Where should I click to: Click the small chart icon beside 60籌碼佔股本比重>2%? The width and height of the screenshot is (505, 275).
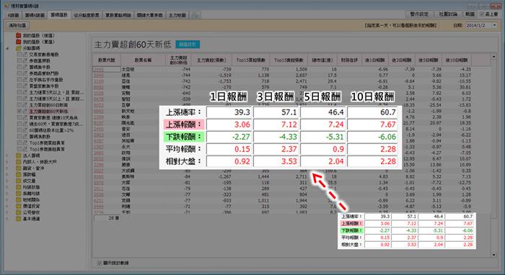[x=25, y=130]
